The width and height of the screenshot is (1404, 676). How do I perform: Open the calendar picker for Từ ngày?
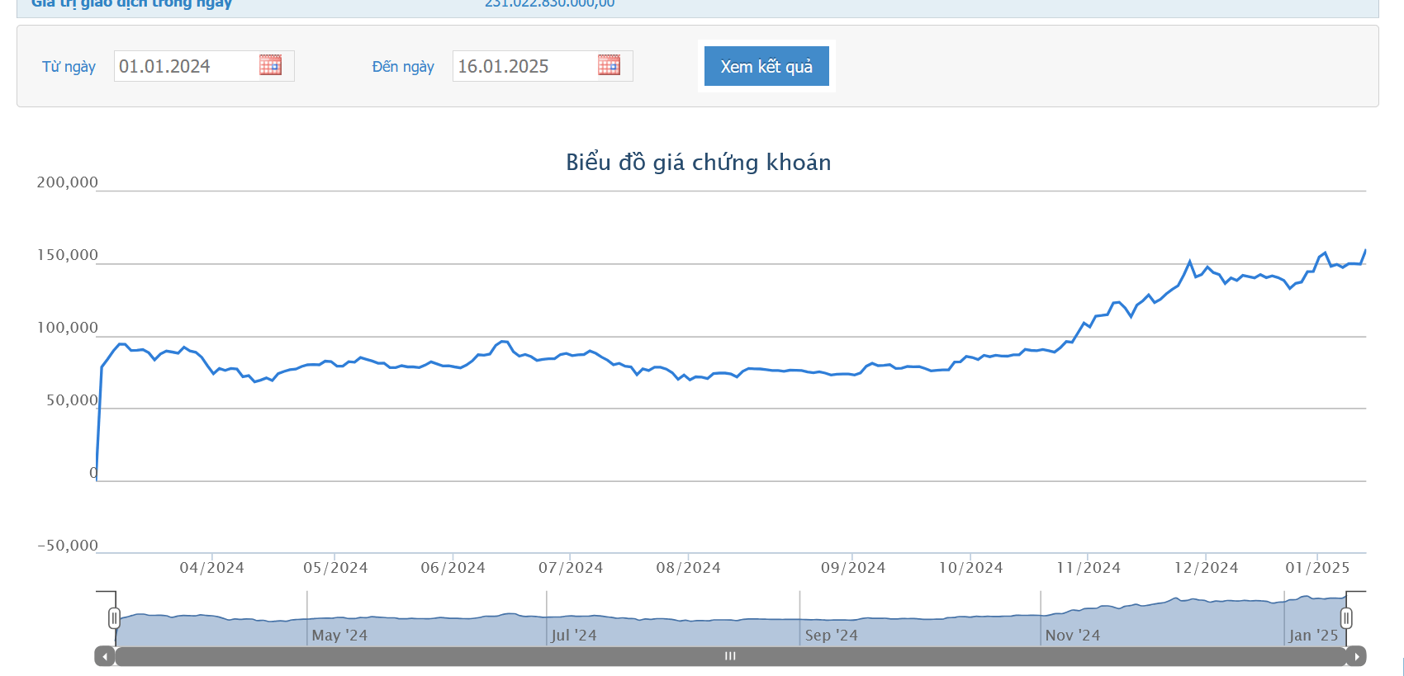pyautogui.click(x=270, y=65)
